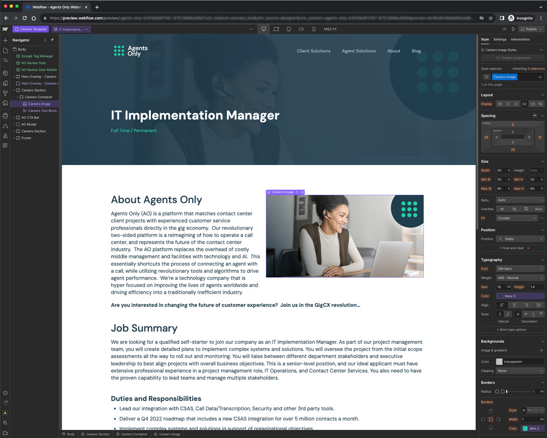Click the Publish button
Viewport: 547px width, 438px height.
click(x=531, y=29)
